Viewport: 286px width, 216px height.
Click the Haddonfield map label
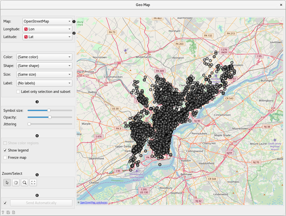(x=207, y=163)
